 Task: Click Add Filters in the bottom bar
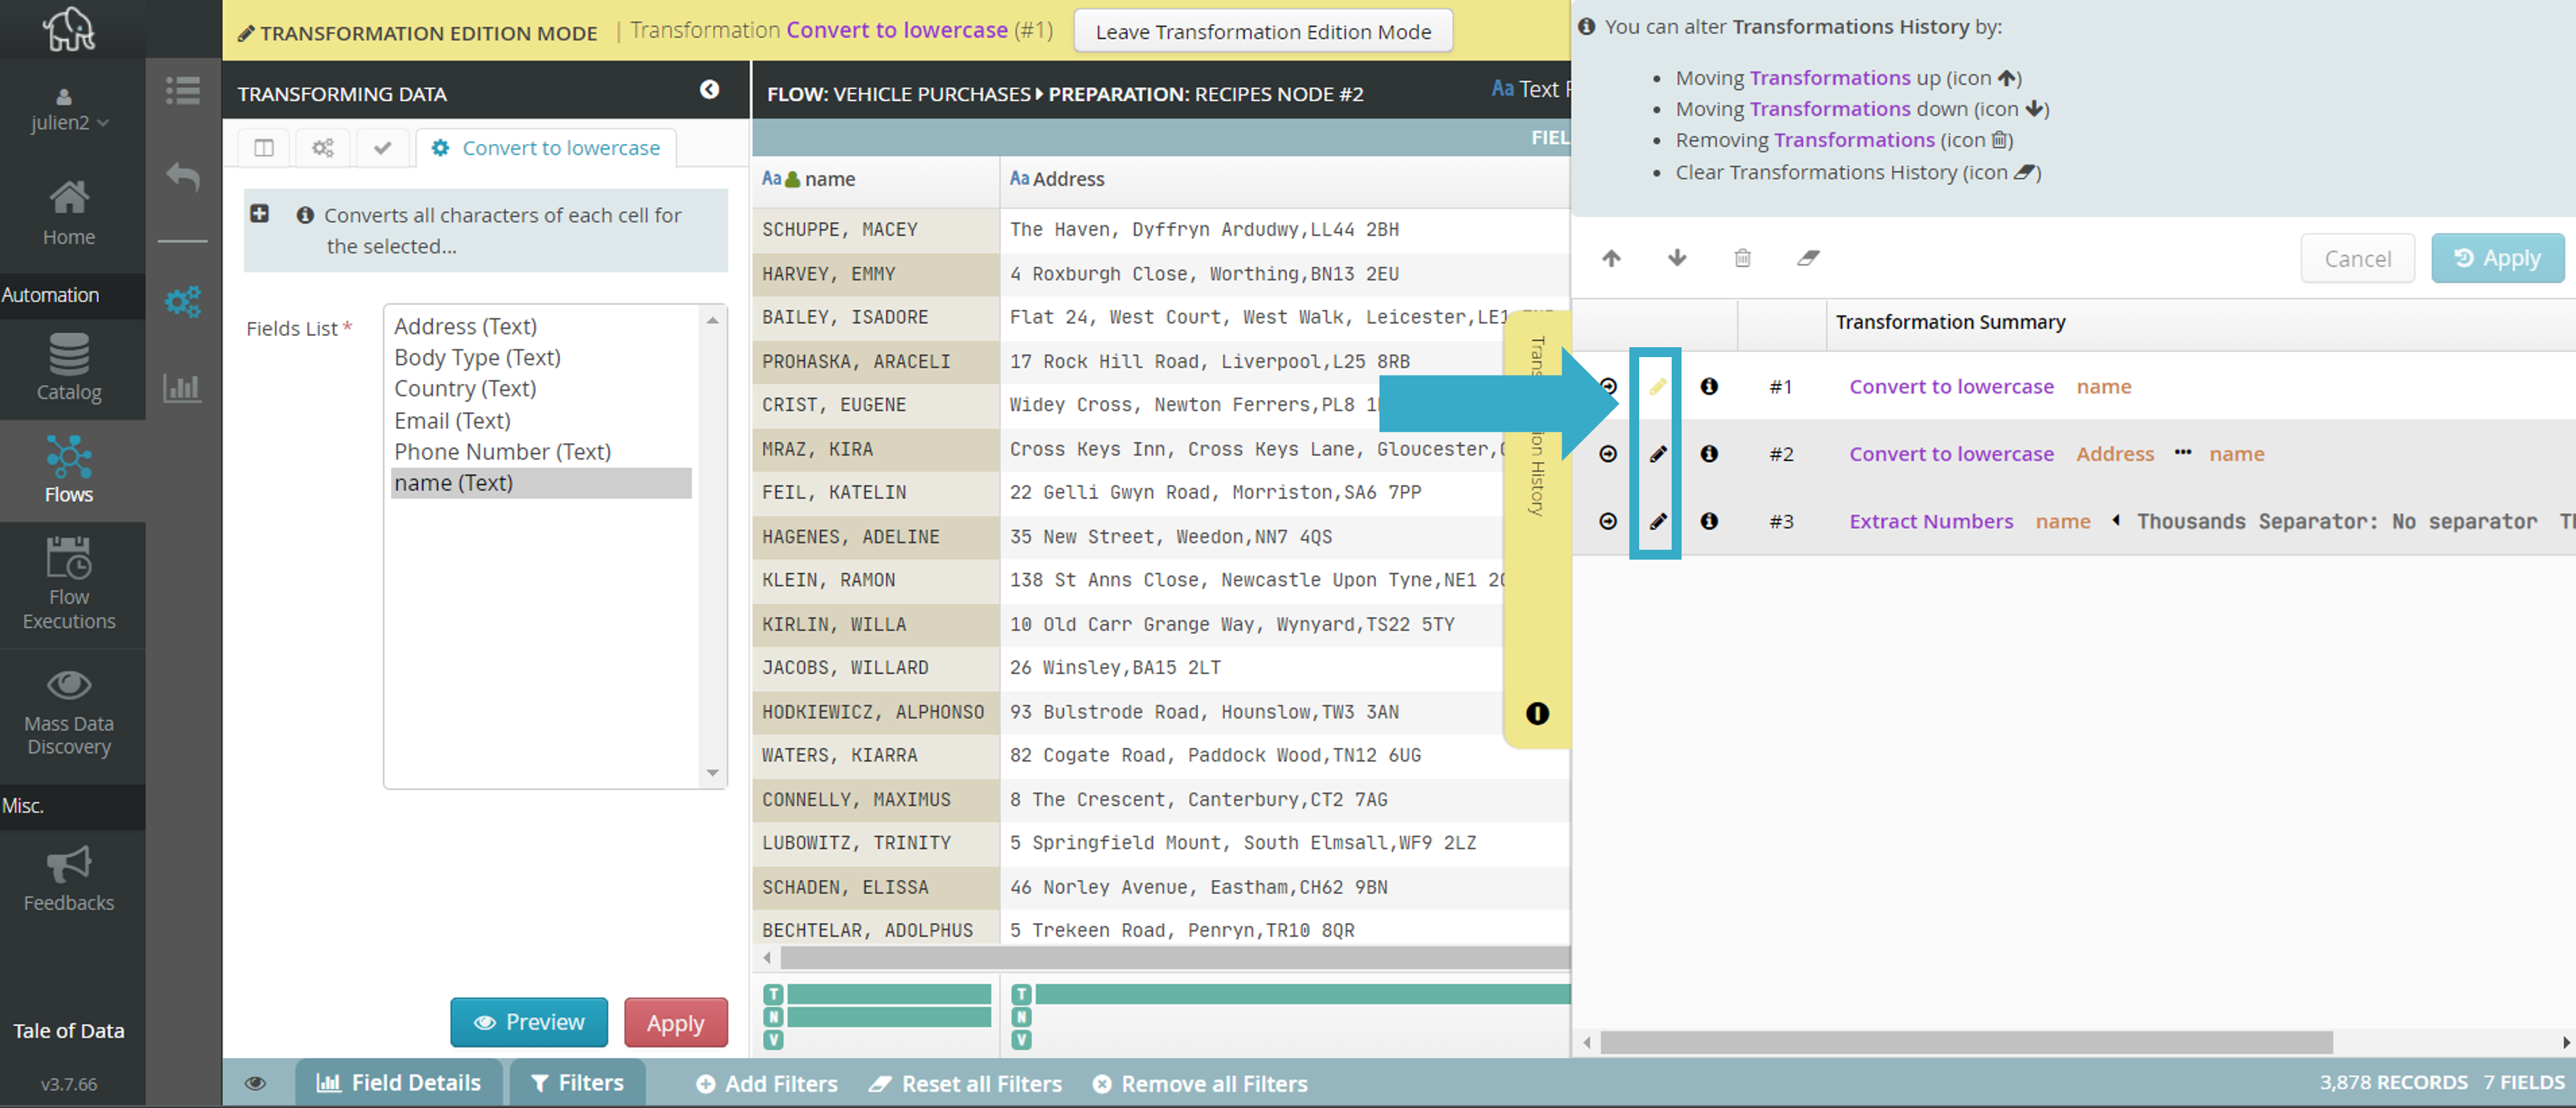pos(767,1084)
